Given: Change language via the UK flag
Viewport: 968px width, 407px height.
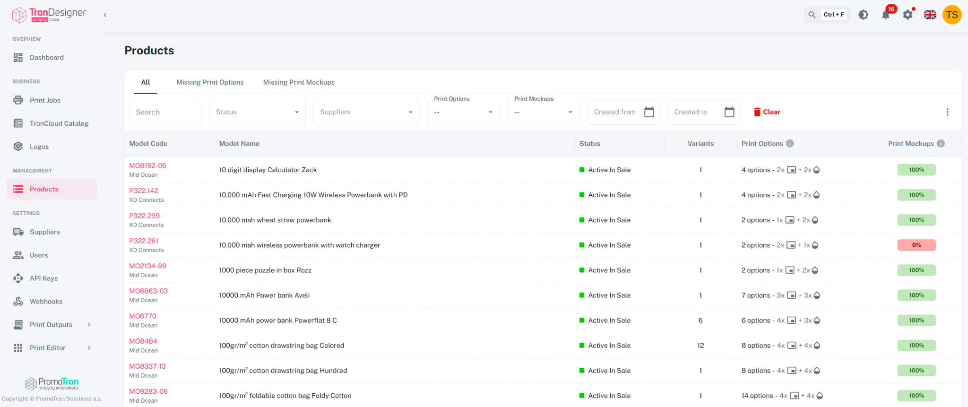Looking at the screenshot, I should coord(930,15).
